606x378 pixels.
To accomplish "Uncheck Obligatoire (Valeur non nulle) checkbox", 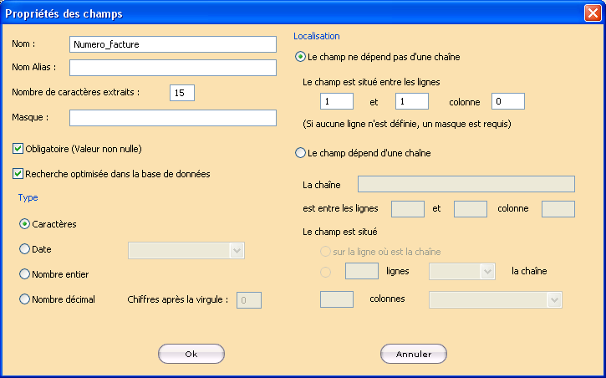I will coord(18,149).
